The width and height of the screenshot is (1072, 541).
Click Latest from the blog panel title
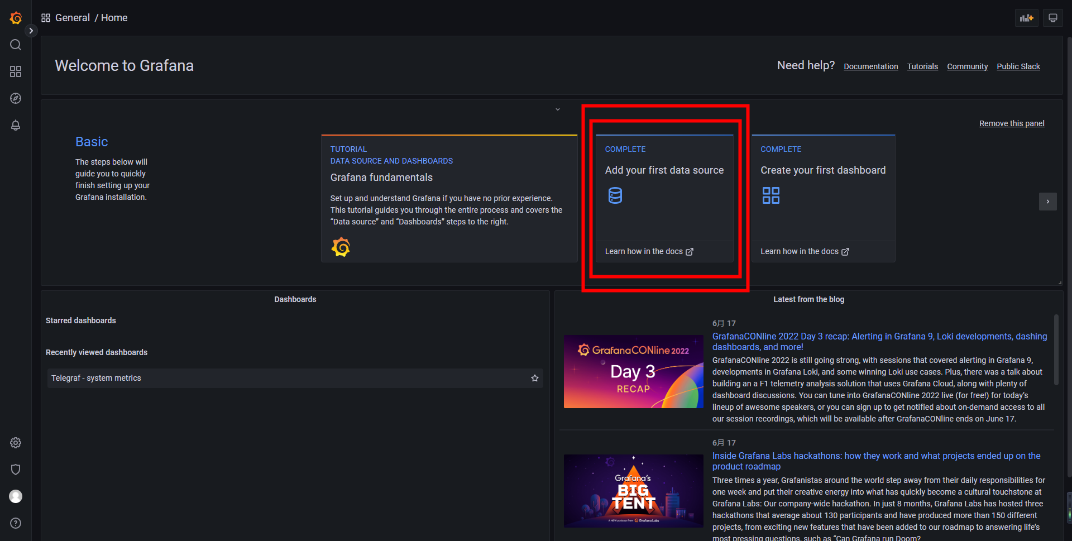point(808,299)
